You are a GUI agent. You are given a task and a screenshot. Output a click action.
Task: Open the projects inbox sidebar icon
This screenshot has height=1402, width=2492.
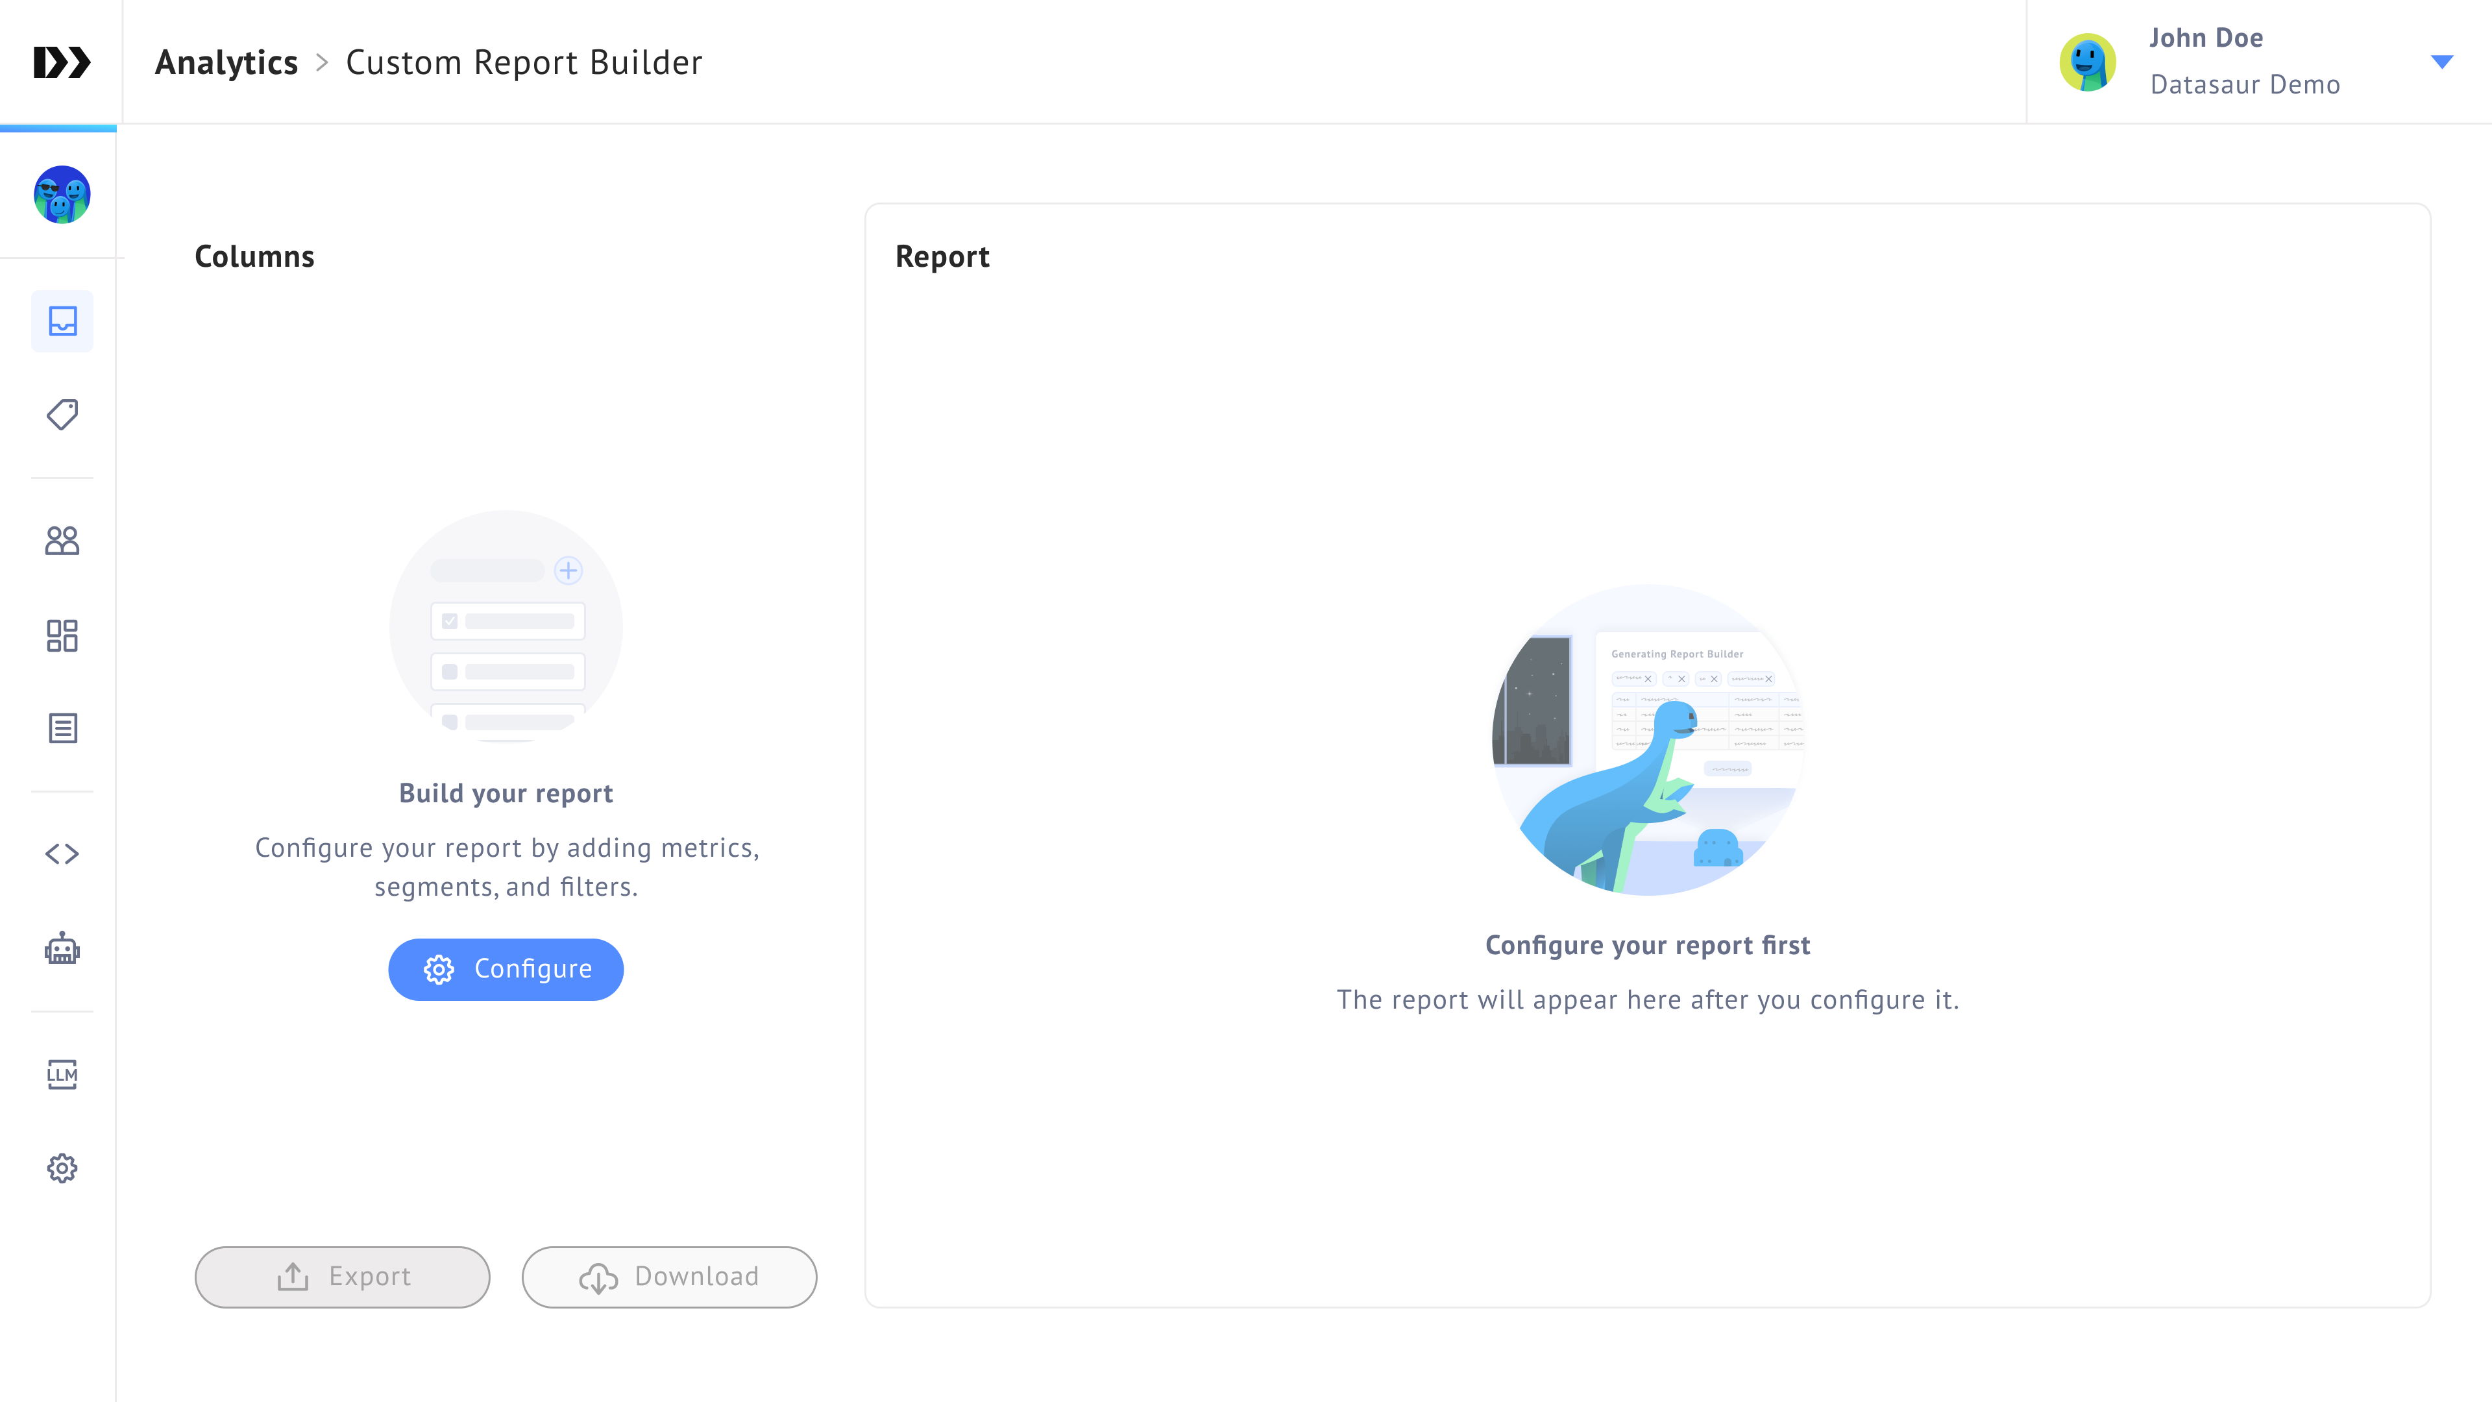[62, 321]
